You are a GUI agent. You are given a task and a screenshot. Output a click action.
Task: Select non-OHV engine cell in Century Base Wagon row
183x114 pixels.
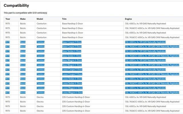tap(146, 60)
